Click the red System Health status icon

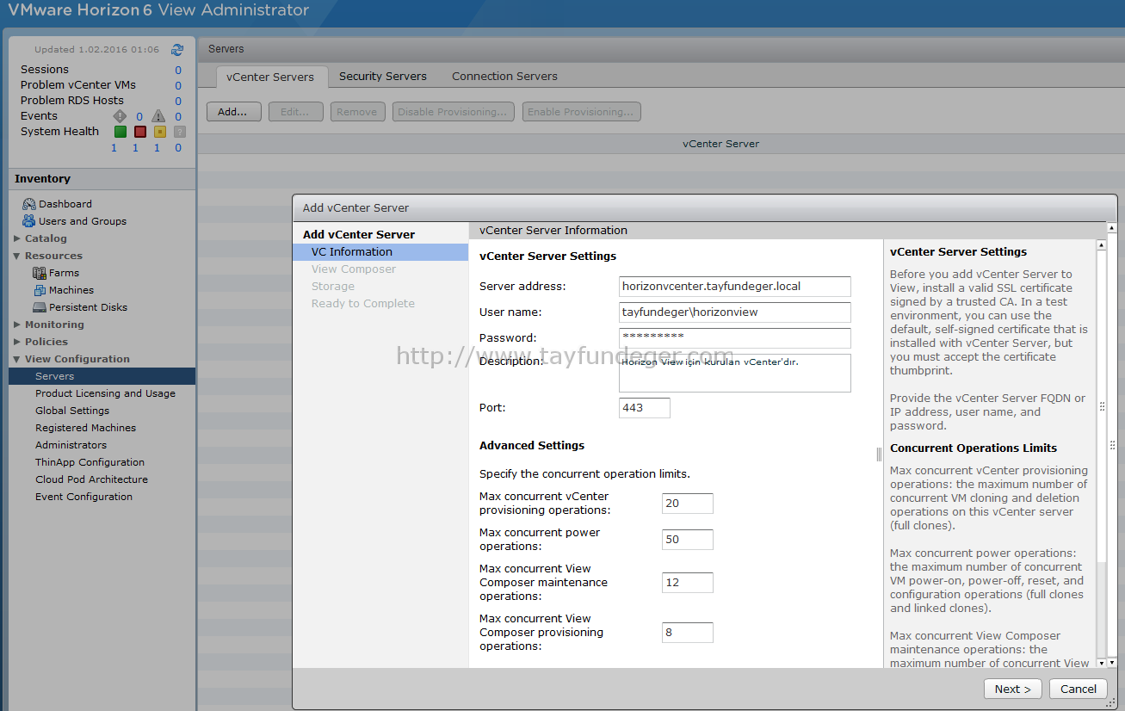click(140, 132)
